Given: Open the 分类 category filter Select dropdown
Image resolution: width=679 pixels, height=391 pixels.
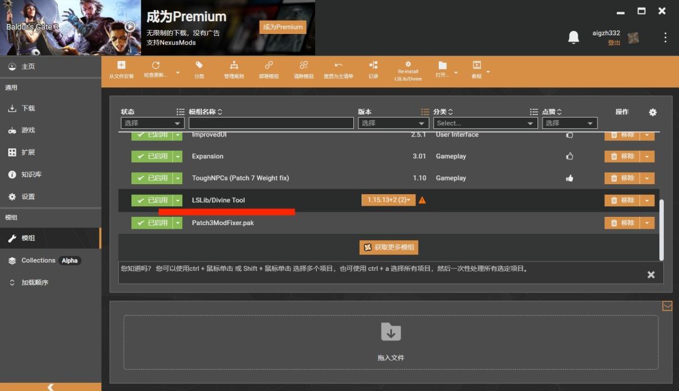Looking at the screenshot, I should click(485, 123).
